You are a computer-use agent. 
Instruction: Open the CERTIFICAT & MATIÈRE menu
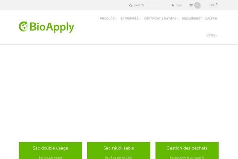[x=161, y=19]
